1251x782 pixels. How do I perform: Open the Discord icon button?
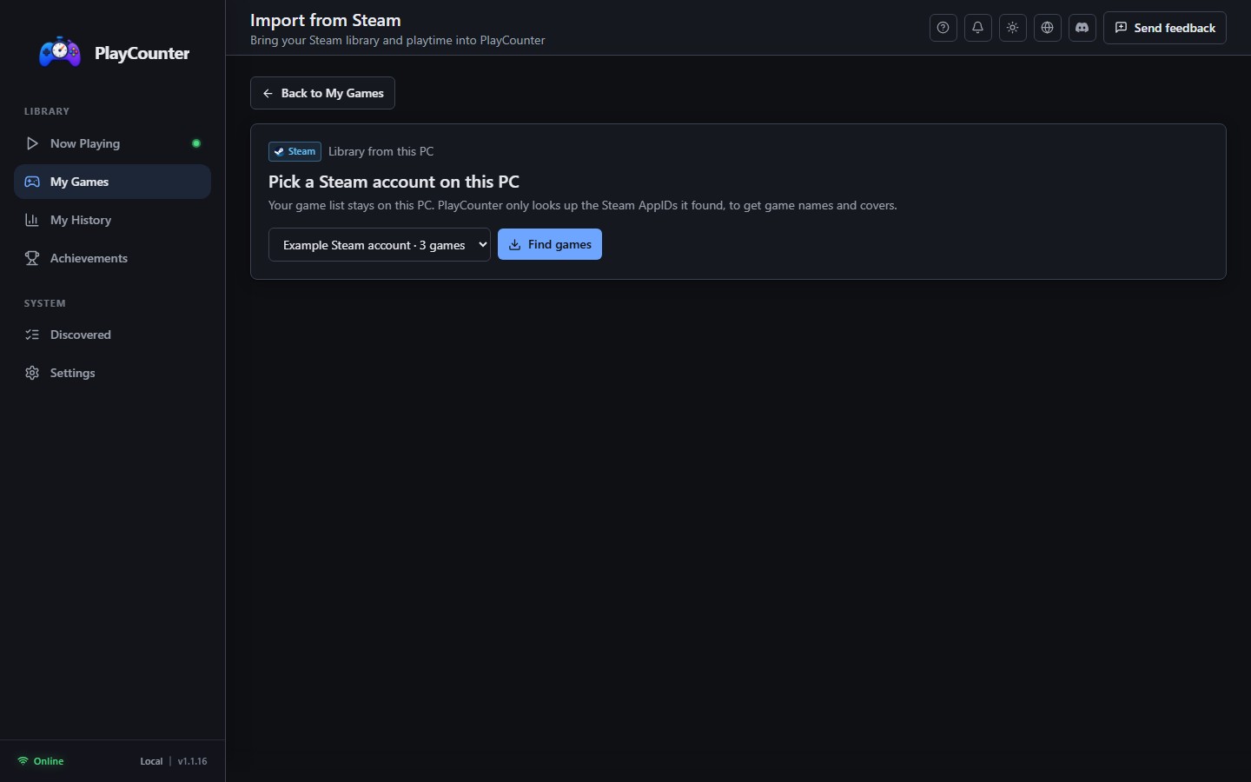1082,28
